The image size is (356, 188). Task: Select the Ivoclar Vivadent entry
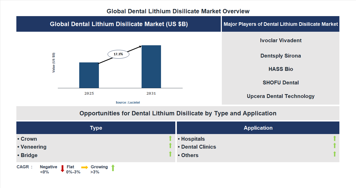click(x=281, y=40)
